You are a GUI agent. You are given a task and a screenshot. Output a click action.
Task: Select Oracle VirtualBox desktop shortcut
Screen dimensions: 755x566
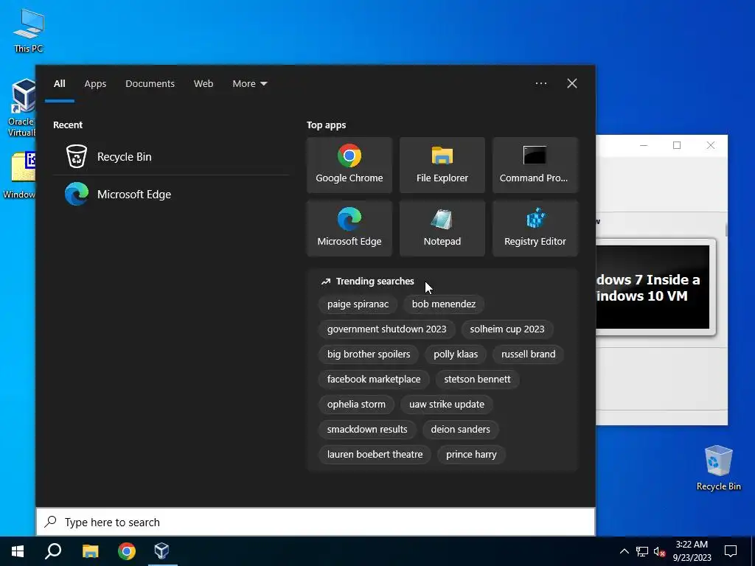point(21,108)
